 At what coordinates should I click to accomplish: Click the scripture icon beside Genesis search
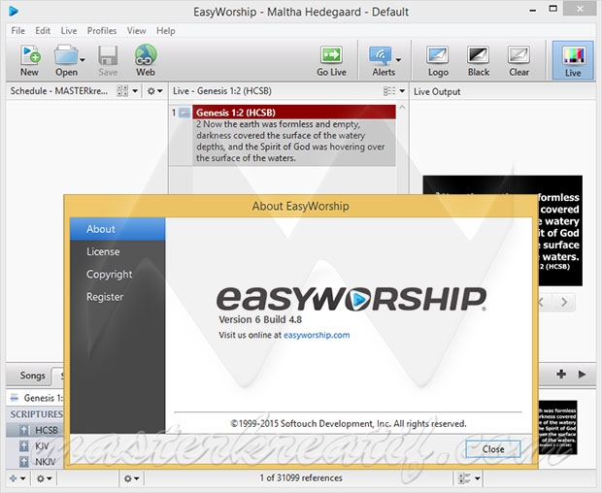pos(15,398)
